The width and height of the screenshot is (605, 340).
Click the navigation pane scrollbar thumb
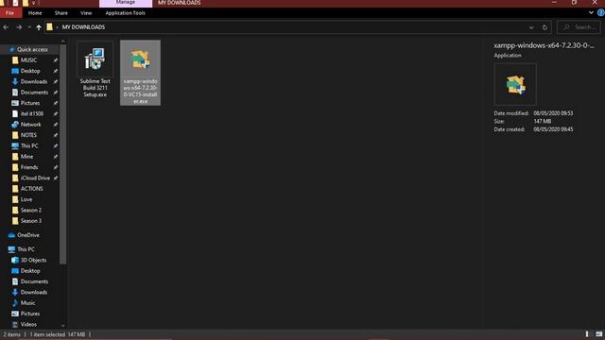coord(63,154)
